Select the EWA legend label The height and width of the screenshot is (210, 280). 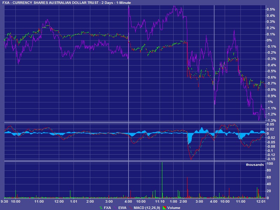point(122,208)
